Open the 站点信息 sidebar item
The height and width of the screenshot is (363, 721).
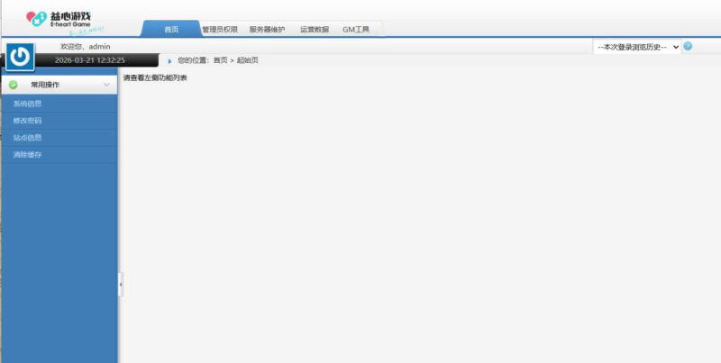27,138
